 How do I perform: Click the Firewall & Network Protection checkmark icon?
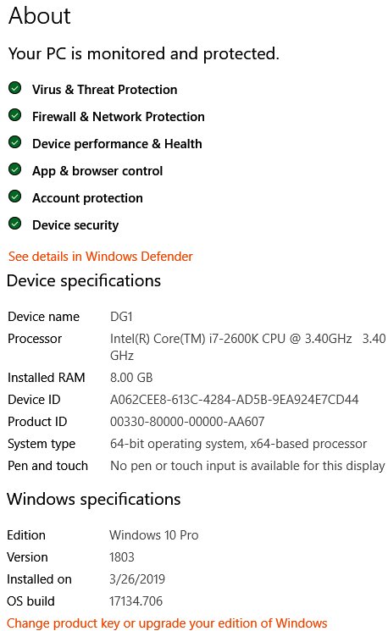pyautogui.click(x=15, y=115)
